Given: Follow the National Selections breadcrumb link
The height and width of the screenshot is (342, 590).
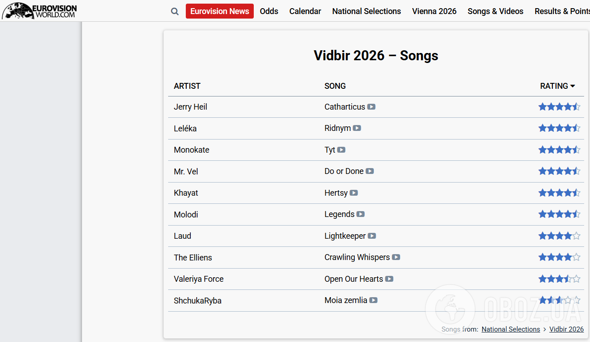Looking at the screenshot, I should pyautogui.click(x=511, y=329).
